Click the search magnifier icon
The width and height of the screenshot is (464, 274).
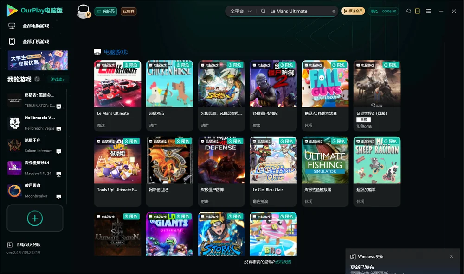[x=263, y=11]
